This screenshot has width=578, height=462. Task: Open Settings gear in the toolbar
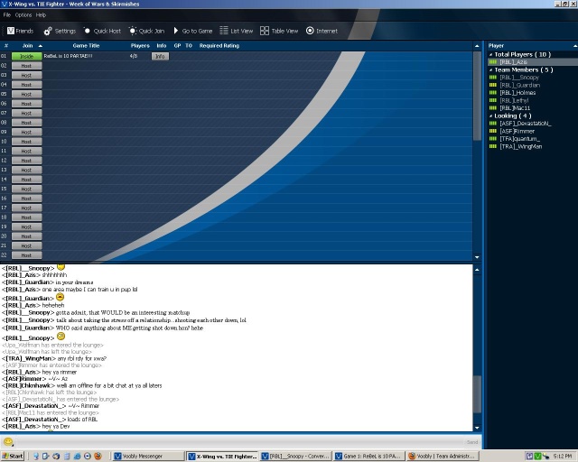[48, 32]
